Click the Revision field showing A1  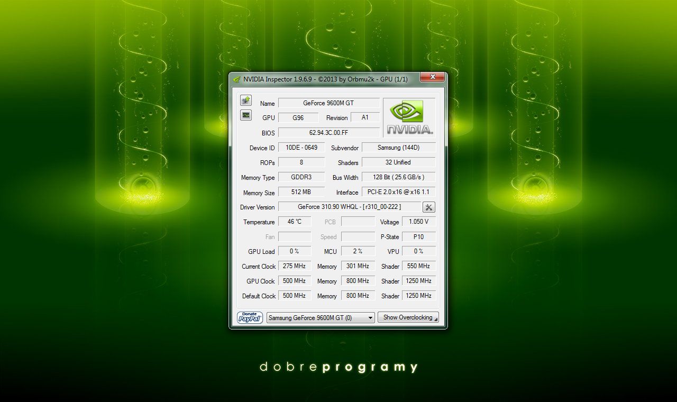tap(365, 118)
